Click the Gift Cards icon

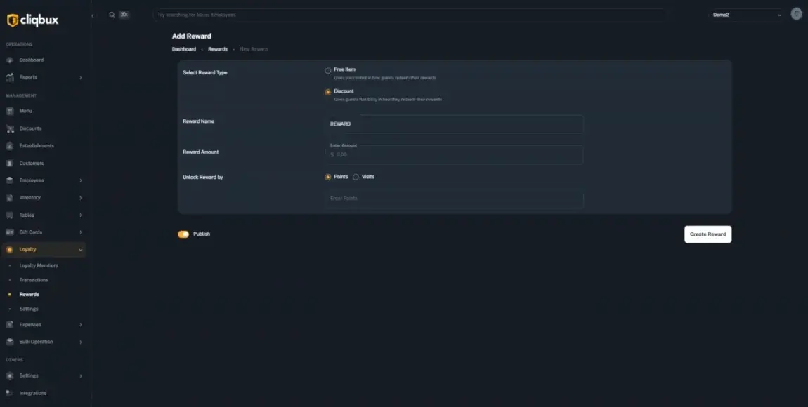9,232
